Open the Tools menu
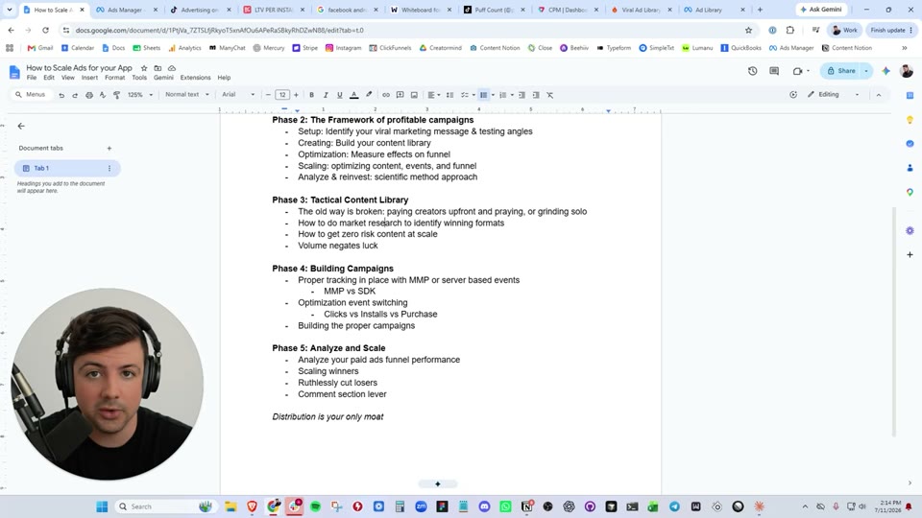Screen dimensions: 922x518 click(x=139, y=78)
